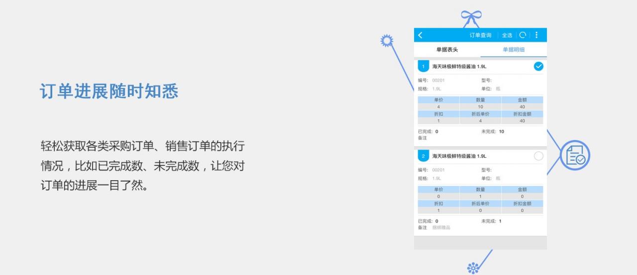Click the 订单查询 header title

coord(480,35)
